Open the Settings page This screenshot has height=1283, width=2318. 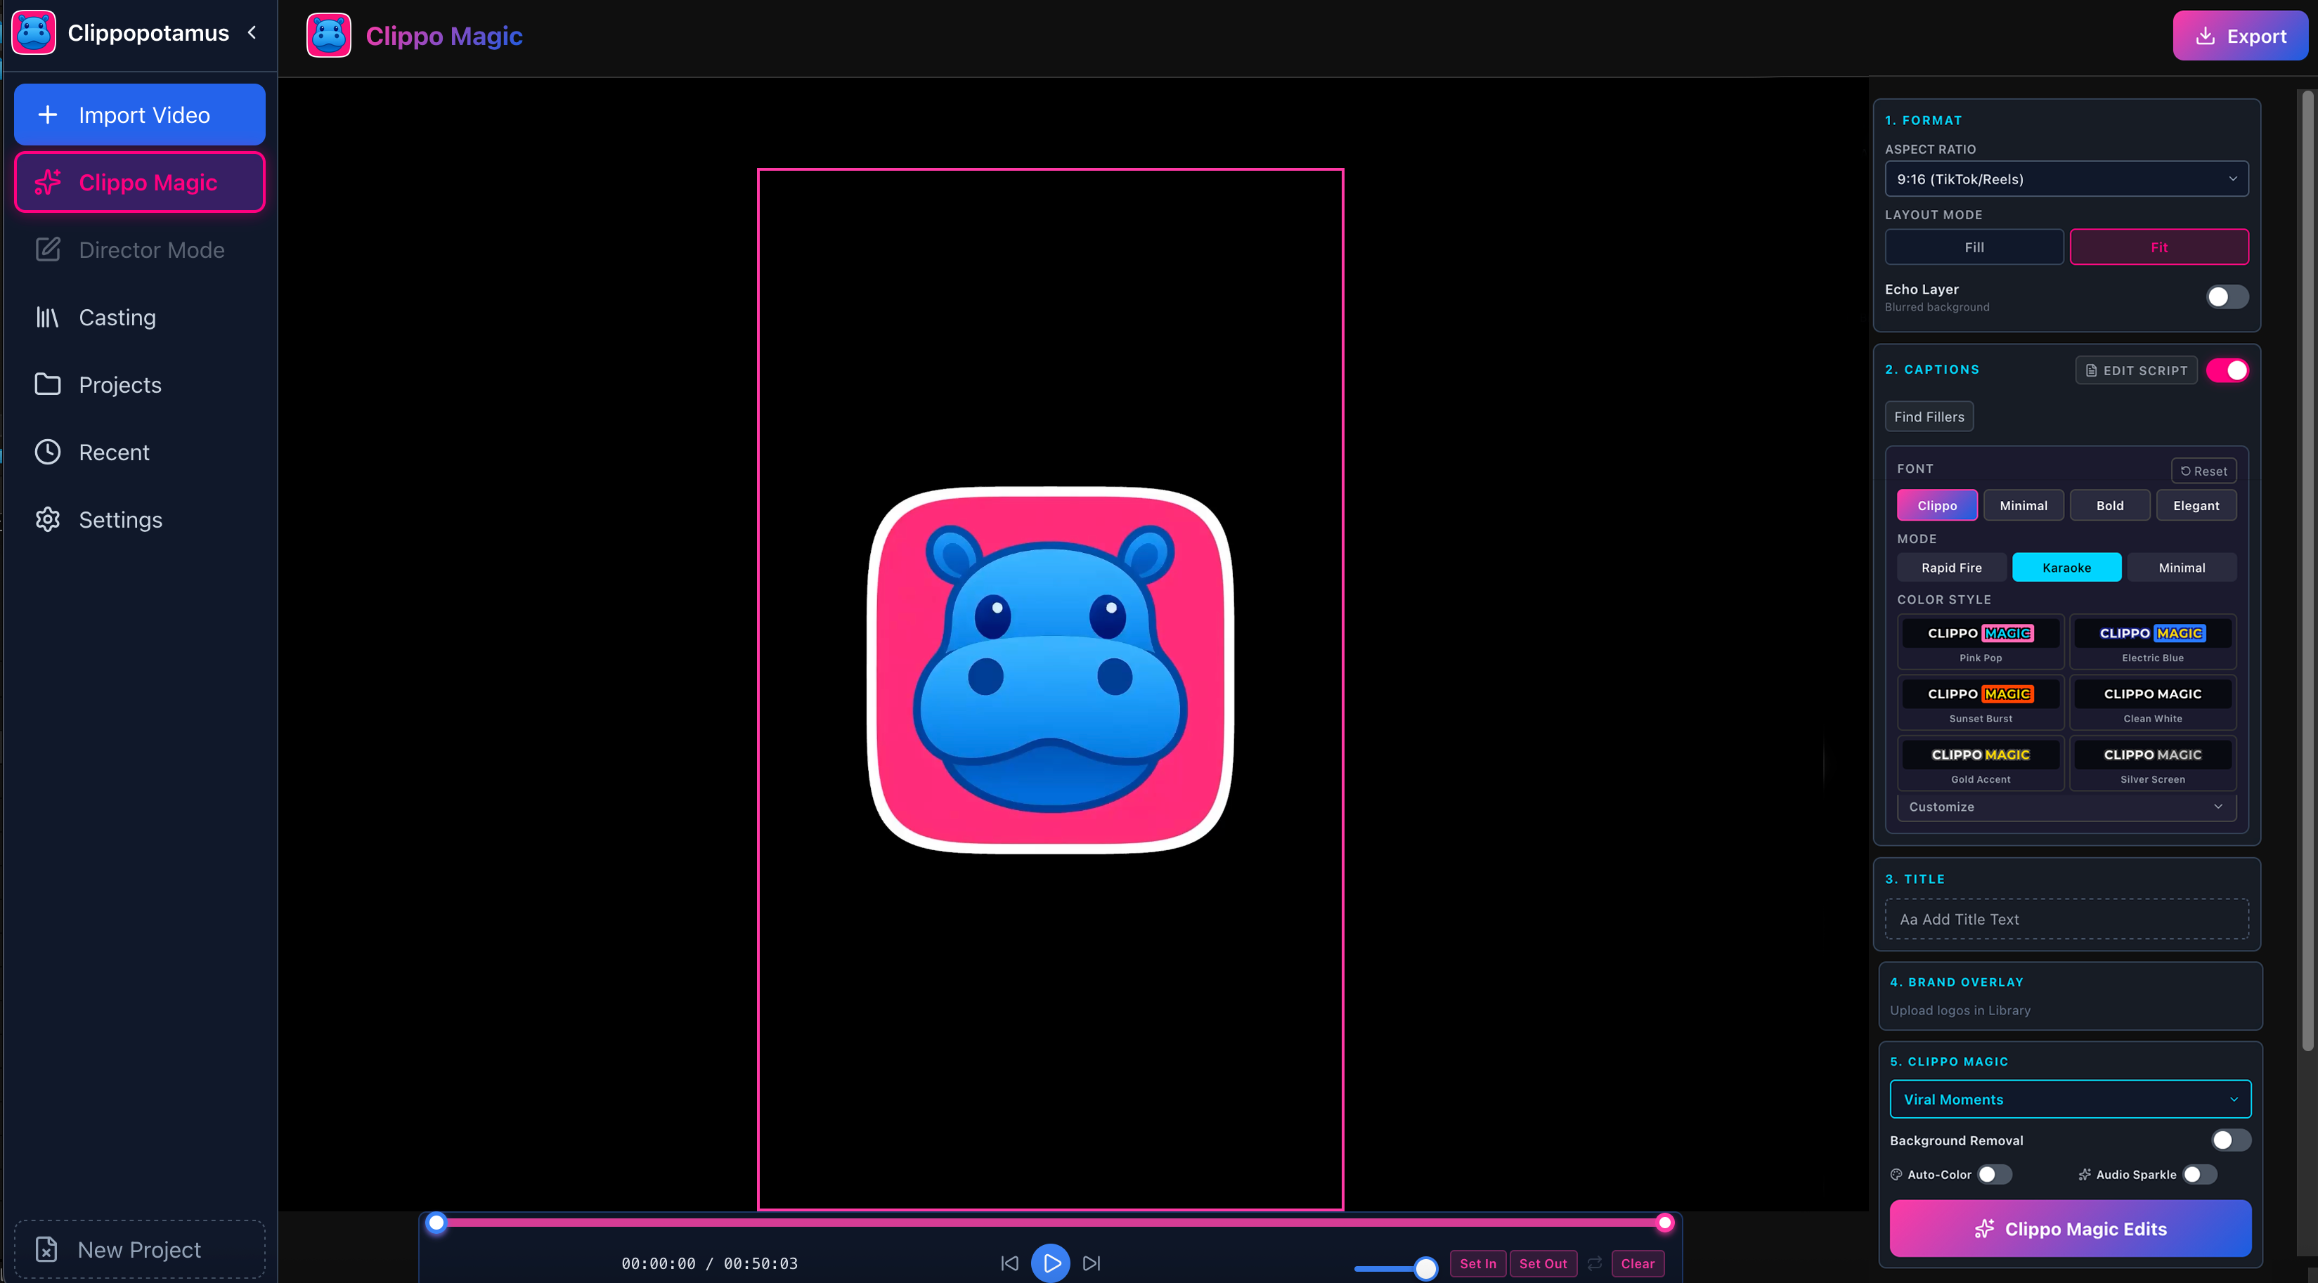[x=139, y=519]
